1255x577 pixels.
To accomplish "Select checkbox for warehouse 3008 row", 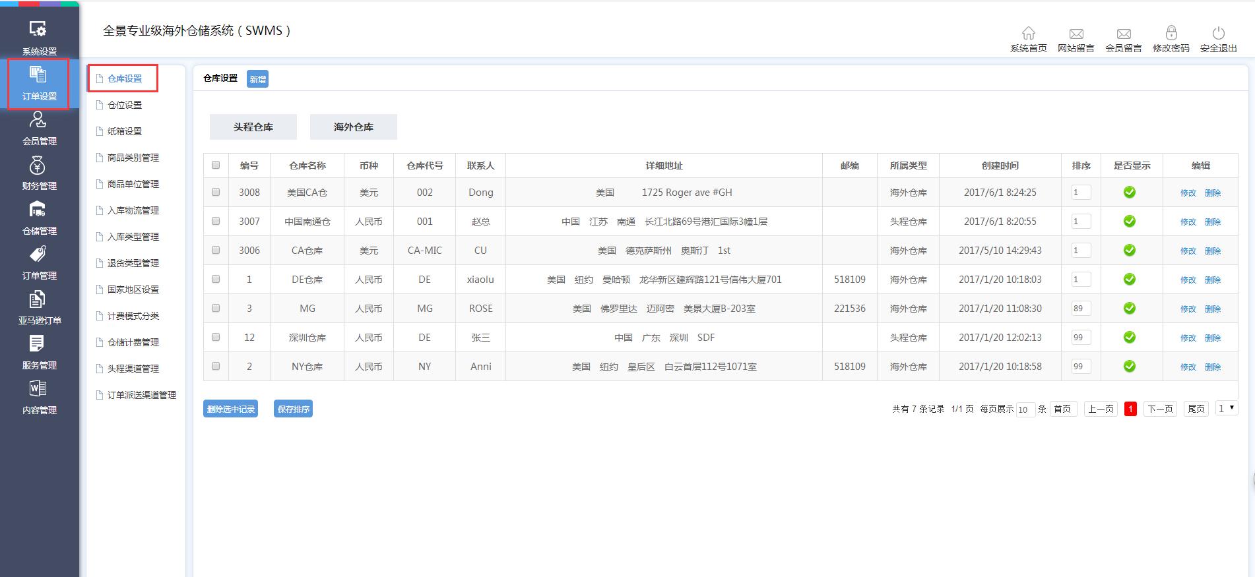I will pyautogui.click(x=216, y=193).
